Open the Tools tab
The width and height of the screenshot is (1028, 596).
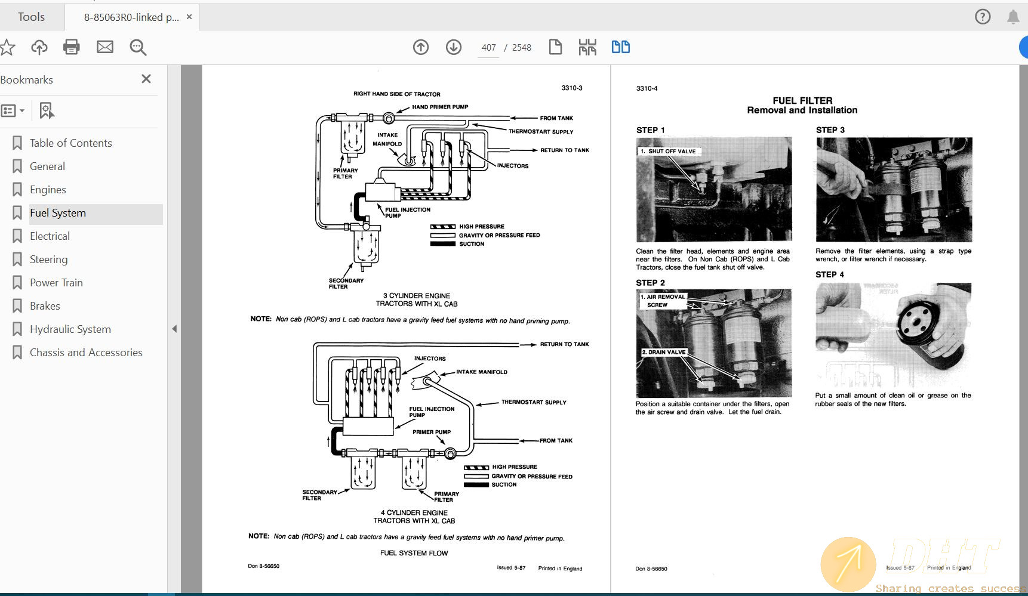(31, 17)
